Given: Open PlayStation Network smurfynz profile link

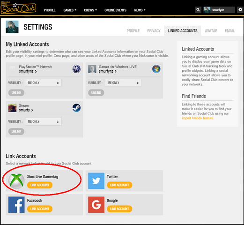Looking at the screenshot, I should point(28,71).
